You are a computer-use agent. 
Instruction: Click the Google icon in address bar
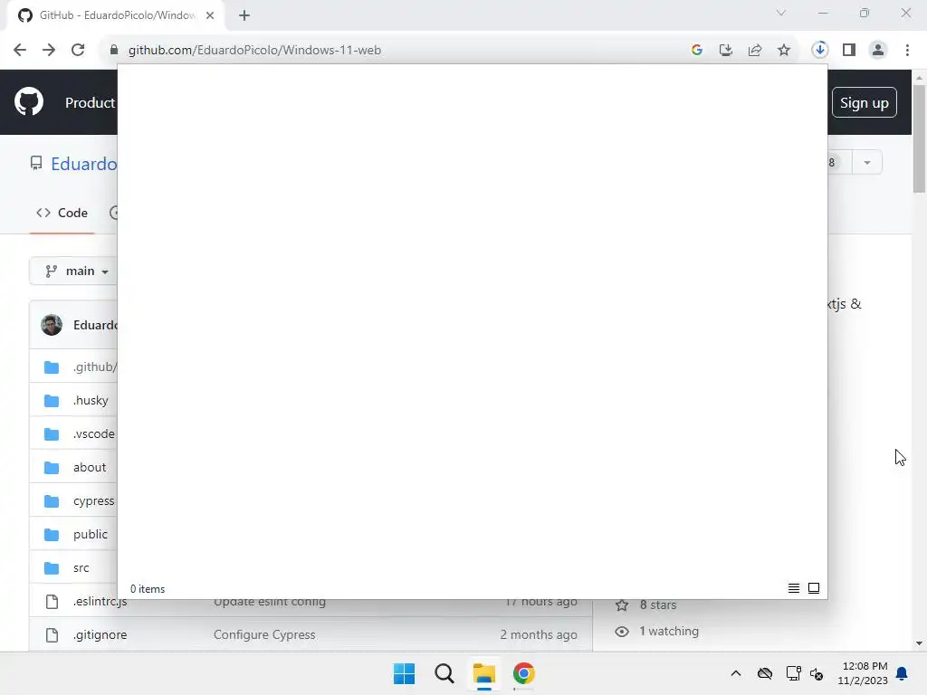[x=697, y=51]
